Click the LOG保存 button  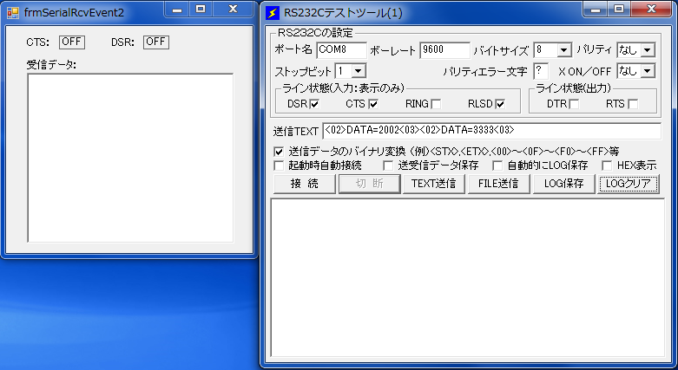563,184
